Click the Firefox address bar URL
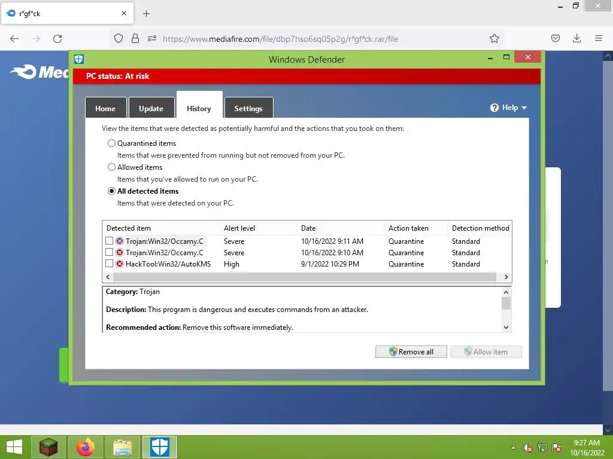Image resolution: width=613 pixels, height=459 pixels. 280,39
